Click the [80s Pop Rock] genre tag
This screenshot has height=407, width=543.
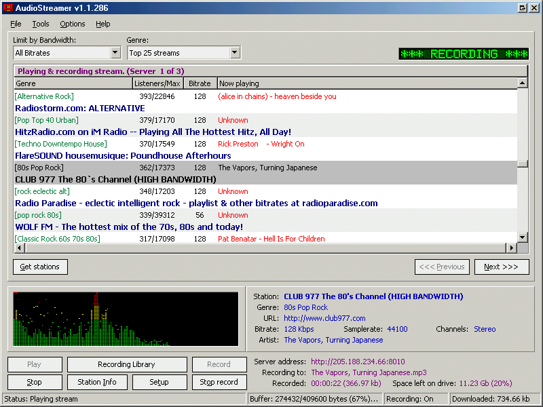[x=39, y=168]
